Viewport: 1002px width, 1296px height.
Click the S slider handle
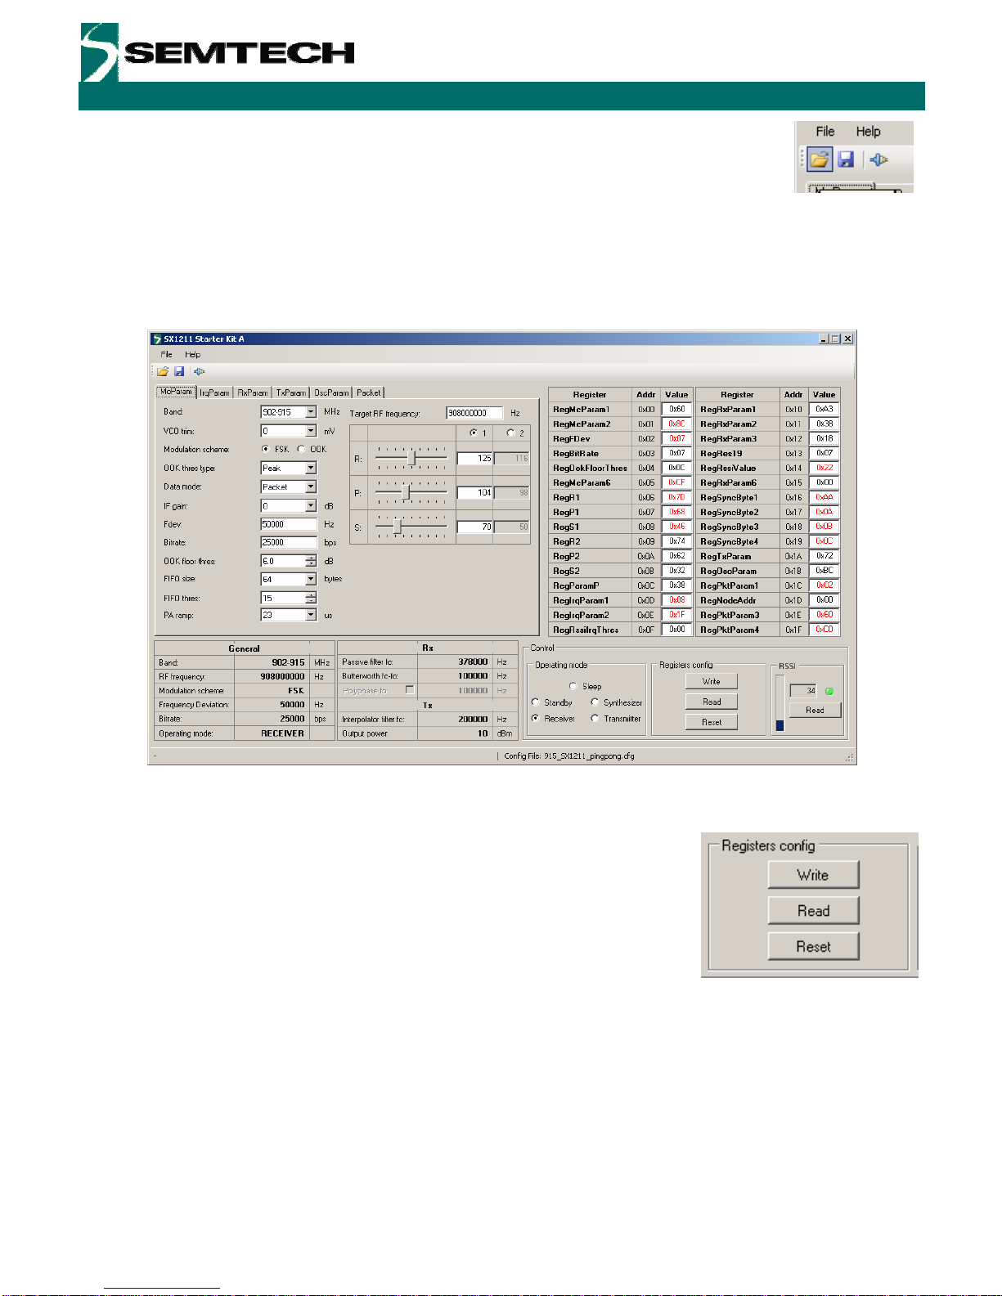pyautogui.click(x=397, y=527)
